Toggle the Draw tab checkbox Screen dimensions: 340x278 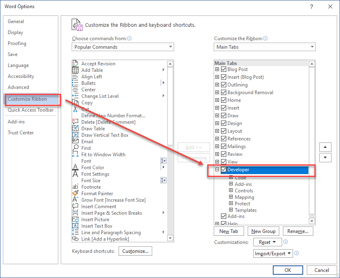click(x=223, y=116)
